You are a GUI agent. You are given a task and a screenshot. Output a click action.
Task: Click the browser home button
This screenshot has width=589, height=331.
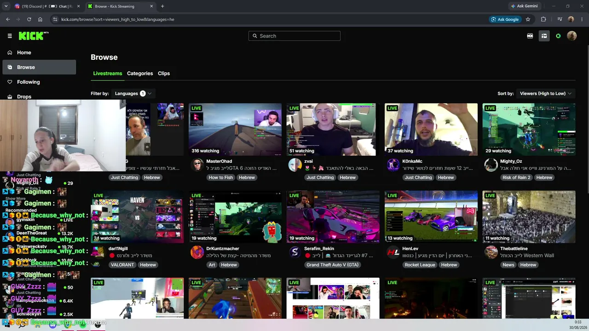[x=40, y=19]
